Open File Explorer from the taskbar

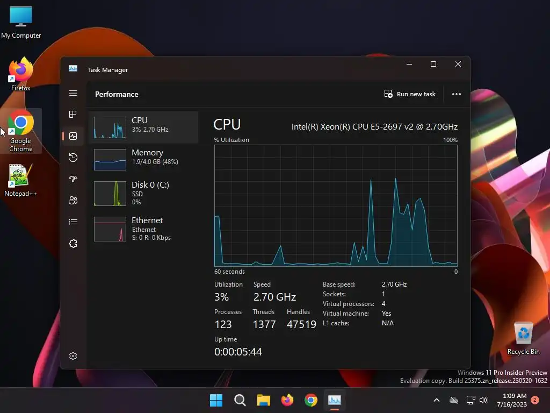point(263,400)
